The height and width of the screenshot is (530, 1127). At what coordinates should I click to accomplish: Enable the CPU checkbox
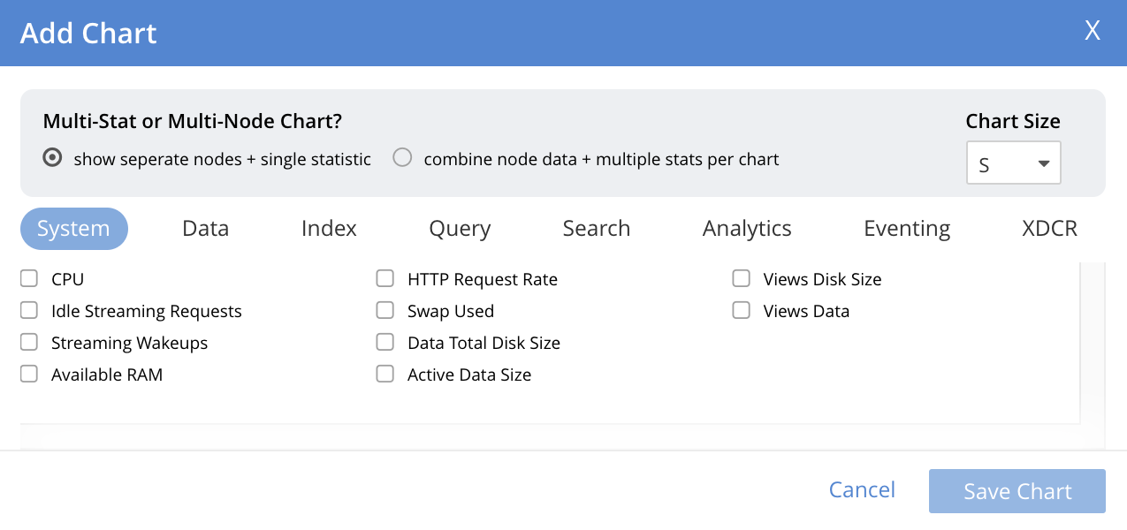pyautogui.click(x=28, y=278)
